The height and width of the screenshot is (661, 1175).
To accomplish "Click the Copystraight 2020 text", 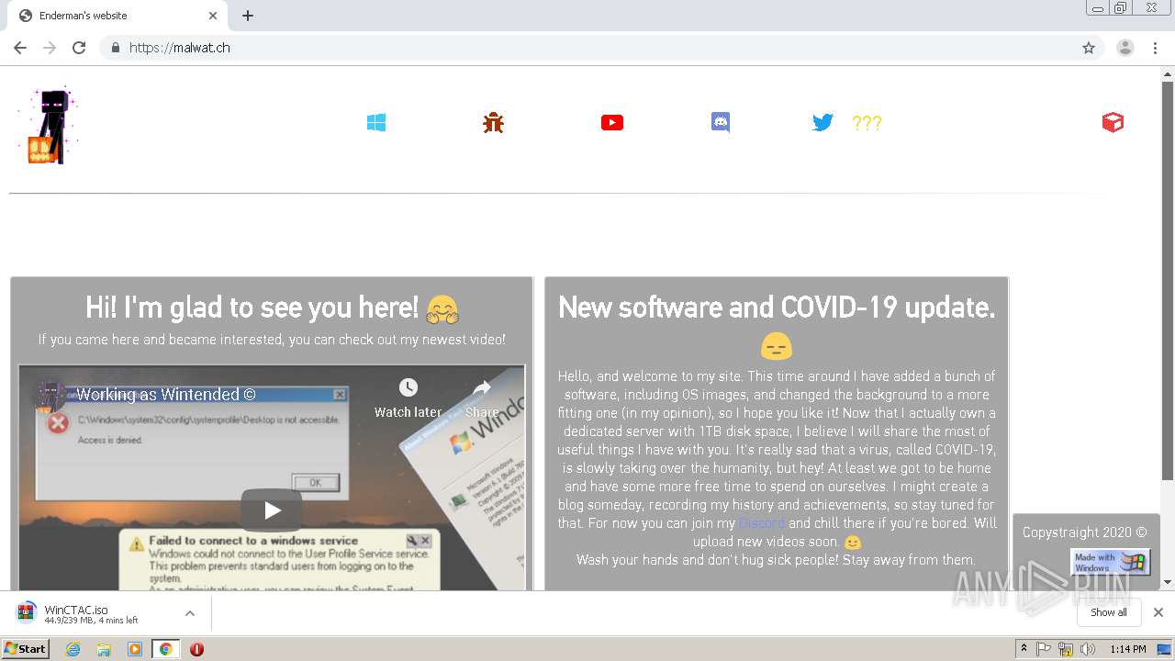I will (1084, 532).
